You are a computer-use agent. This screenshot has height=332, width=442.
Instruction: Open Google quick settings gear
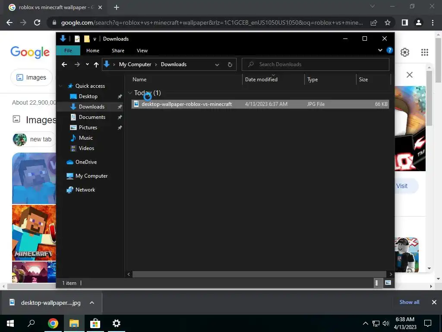coord(405,52)
